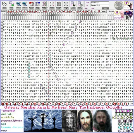Select the 'Alive Ra-El' legend entry

coord(7,114)
